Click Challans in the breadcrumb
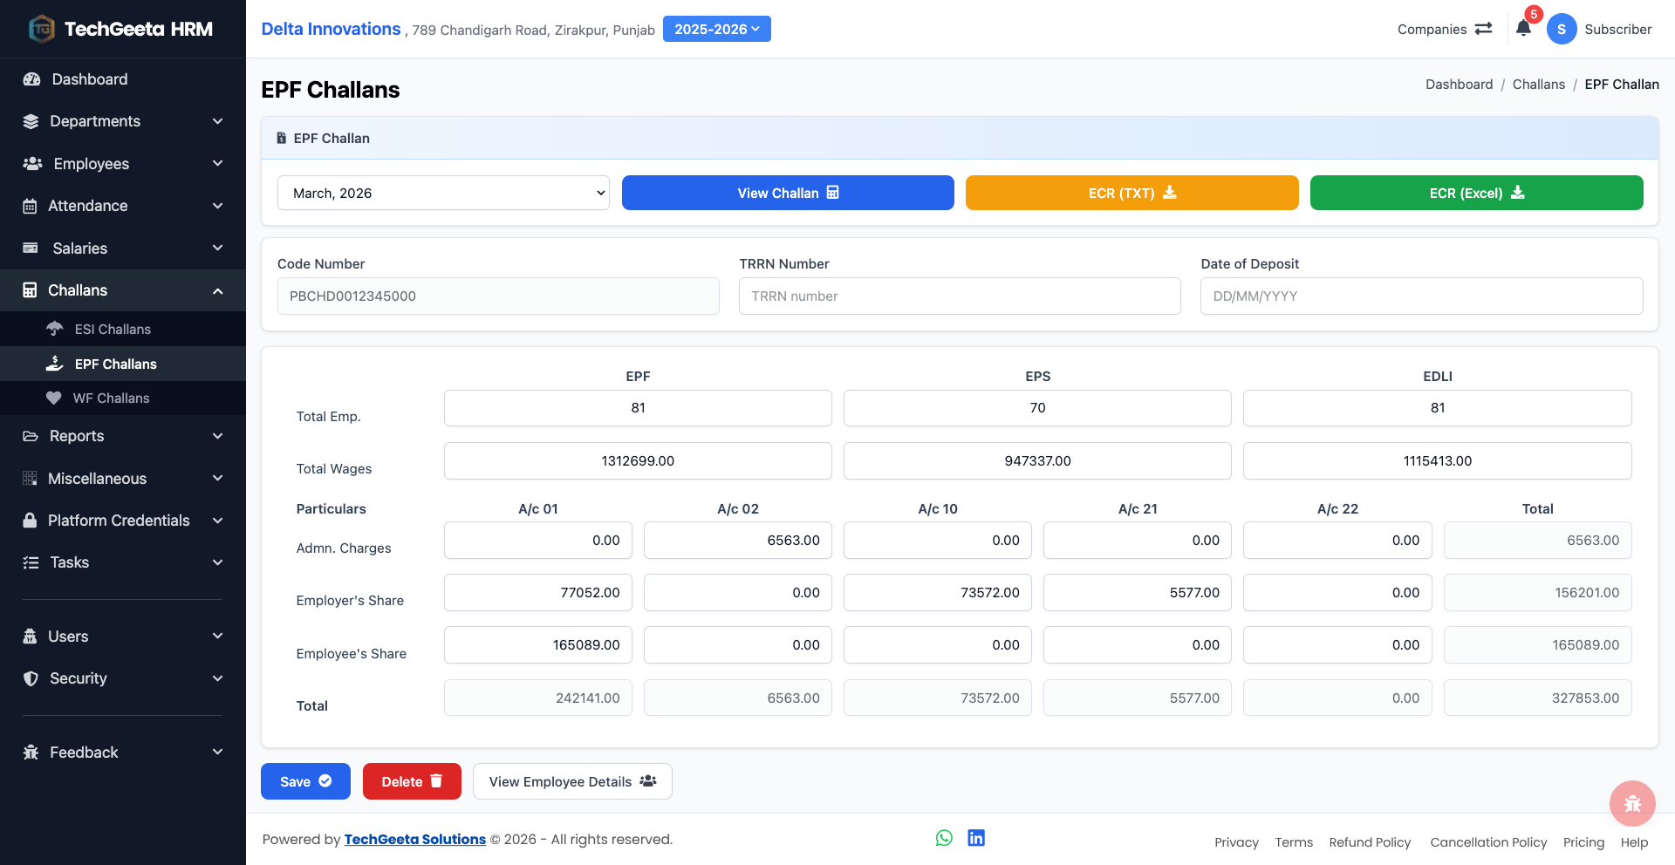Viewport: 1675px width, 865px height. point(1538,84)
